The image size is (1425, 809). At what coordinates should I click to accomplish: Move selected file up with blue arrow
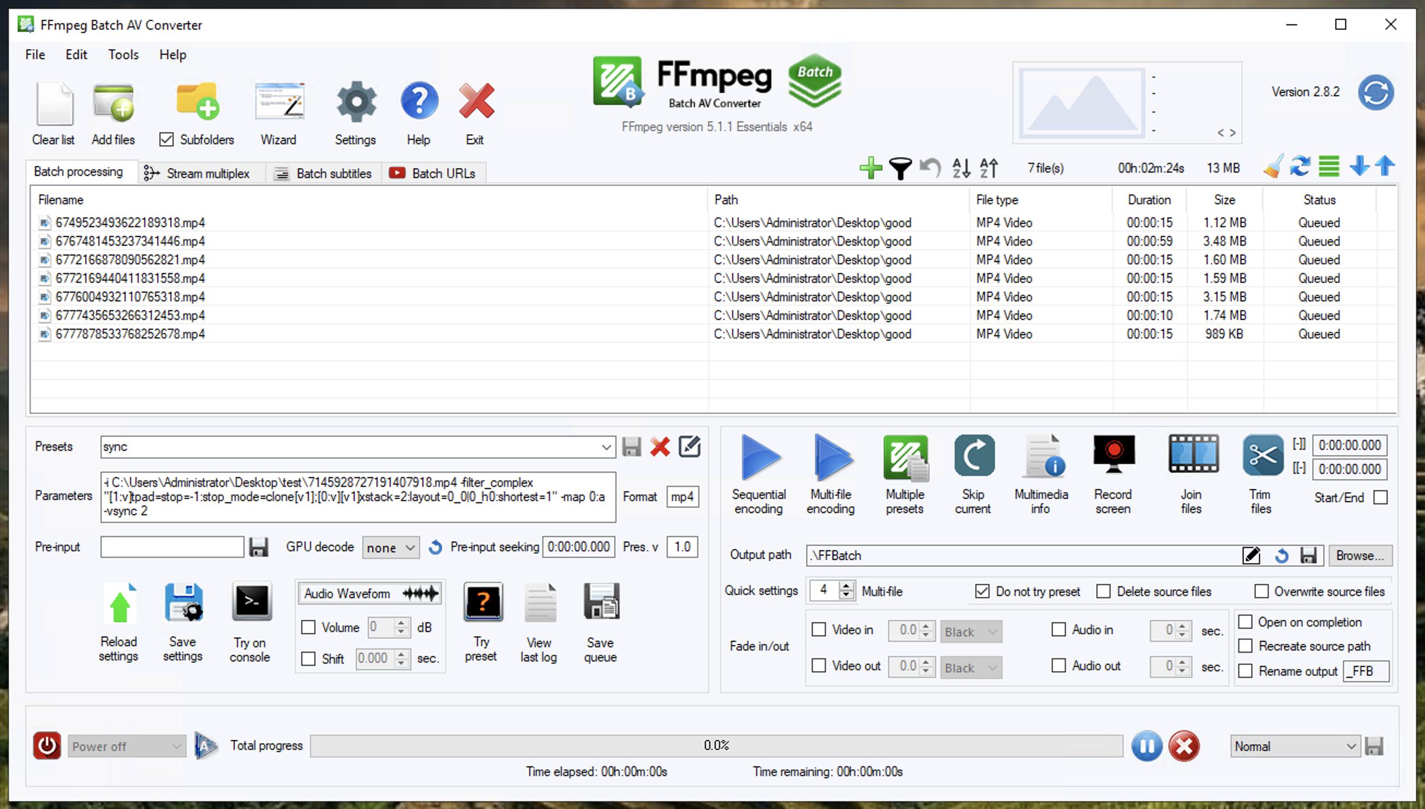[1386, 166]
